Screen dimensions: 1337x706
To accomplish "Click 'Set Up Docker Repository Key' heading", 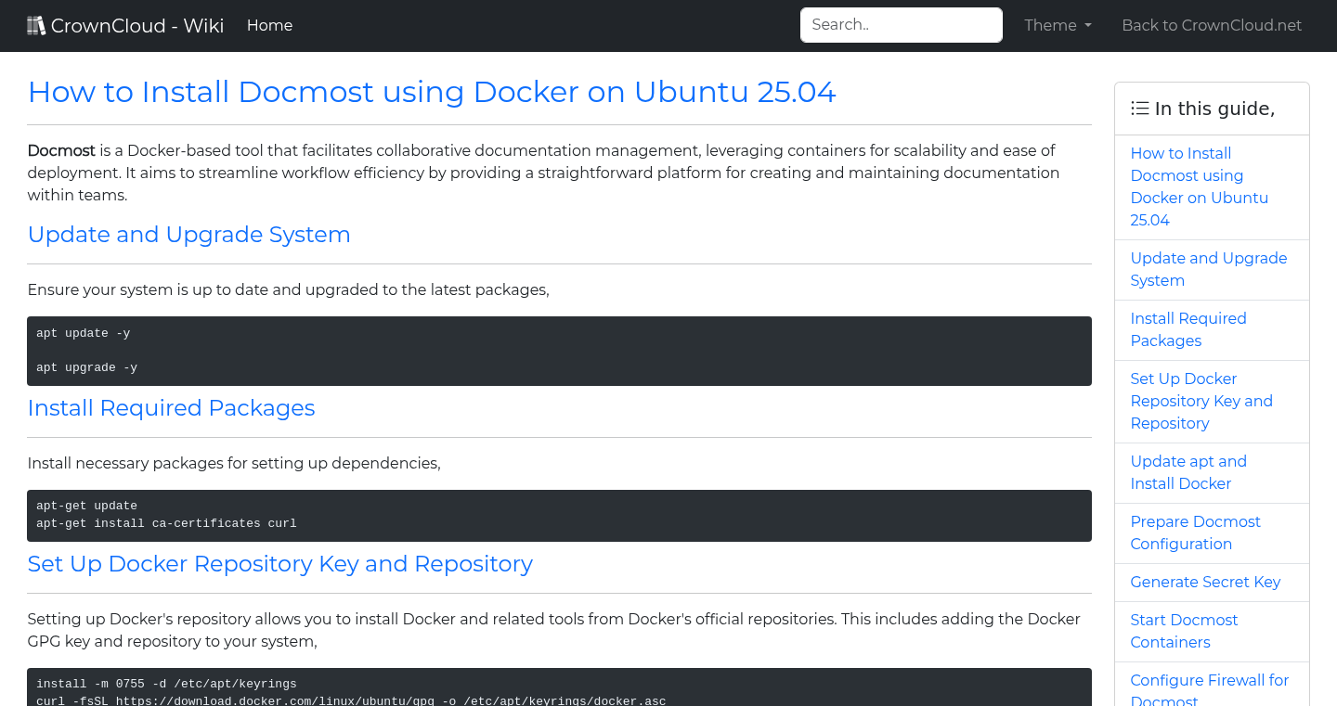I will pos(279,564).
